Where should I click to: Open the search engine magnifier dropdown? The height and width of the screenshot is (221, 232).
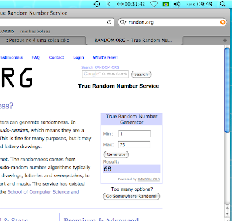[x=123, y=22]
